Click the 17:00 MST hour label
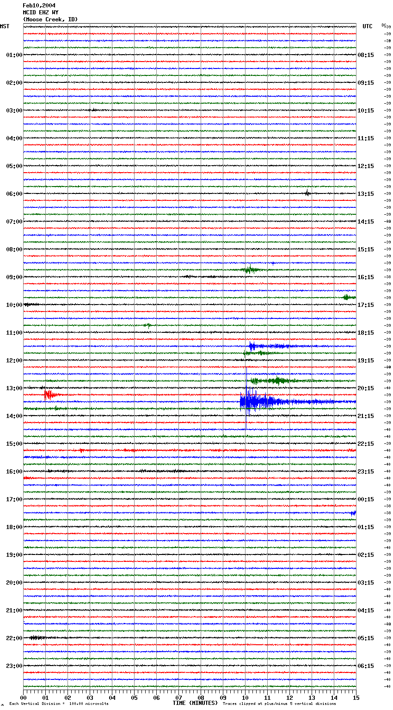393x710 pixels. tap(14, 499)
